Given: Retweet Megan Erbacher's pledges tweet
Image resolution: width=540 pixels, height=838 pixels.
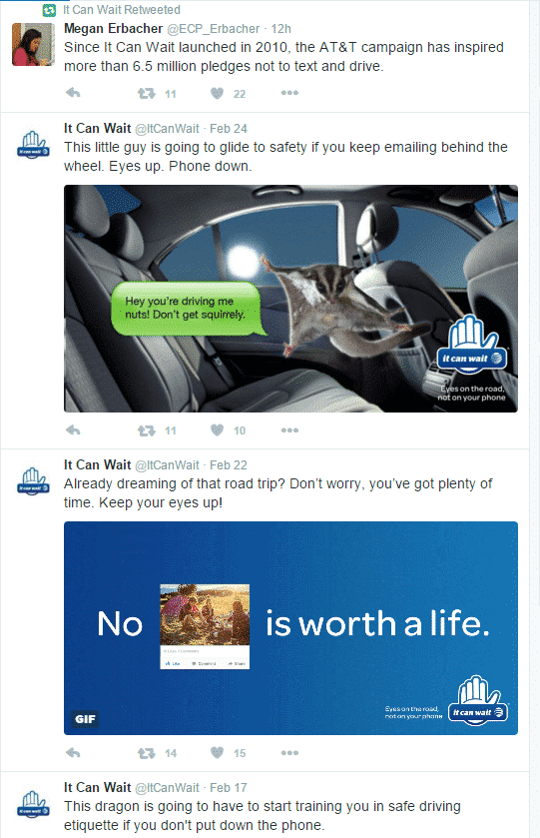Looking at the screenshot, I should [x=147, y=94].
